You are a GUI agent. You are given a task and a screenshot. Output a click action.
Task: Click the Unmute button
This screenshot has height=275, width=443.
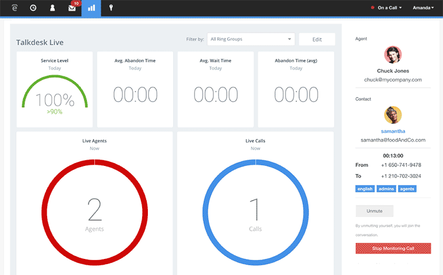pyautogui.click(x=375, y=211)
